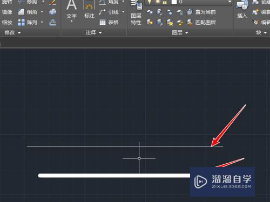Viewport: 270px width, 202px height.
Task: Open the Chamfer (倒角) dropdown arrow
Action: click(42, 12)
